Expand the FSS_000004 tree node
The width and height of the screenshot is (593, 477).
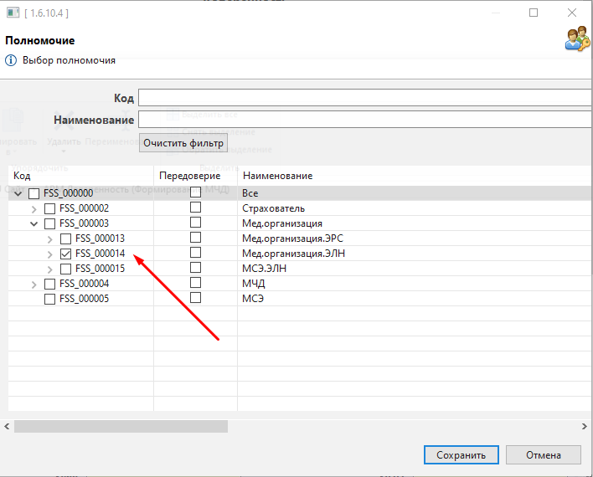34,284
